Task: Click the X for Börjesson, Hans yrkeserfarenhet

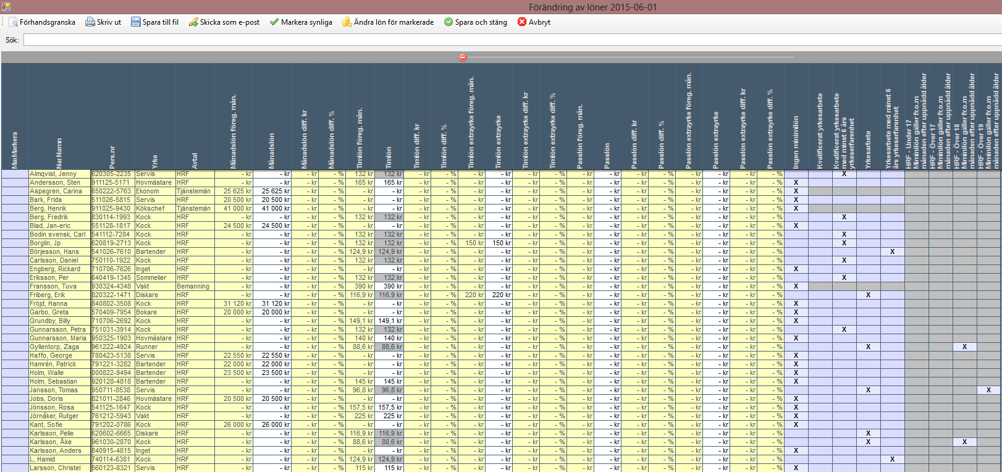Action: point(892,252)
